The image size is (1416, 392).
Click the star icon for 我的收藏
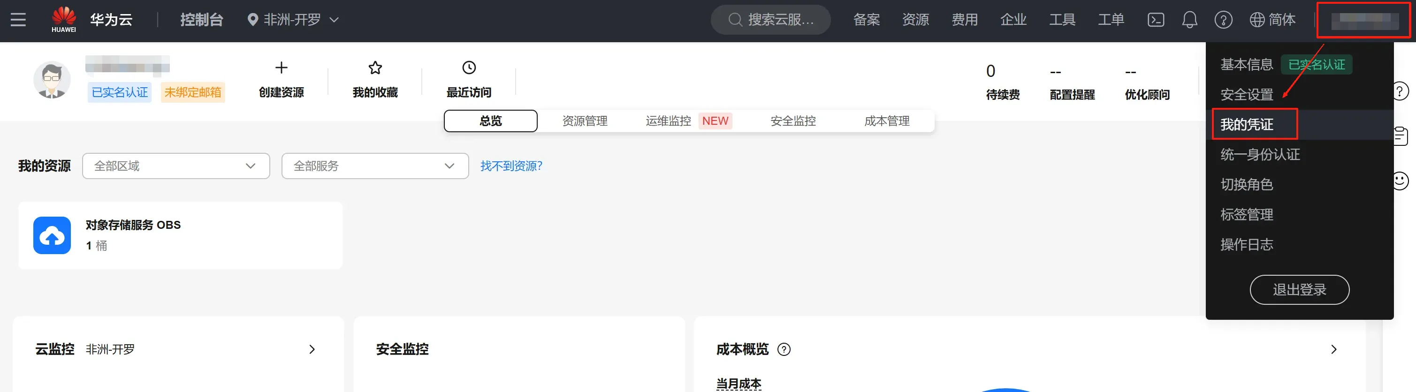[x=375, y=68]
